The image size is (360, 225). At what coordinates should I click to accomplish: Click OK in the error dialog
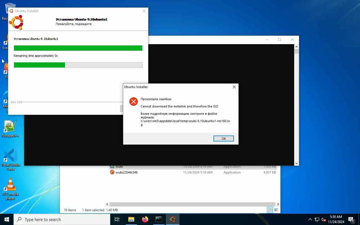(224, 139)
